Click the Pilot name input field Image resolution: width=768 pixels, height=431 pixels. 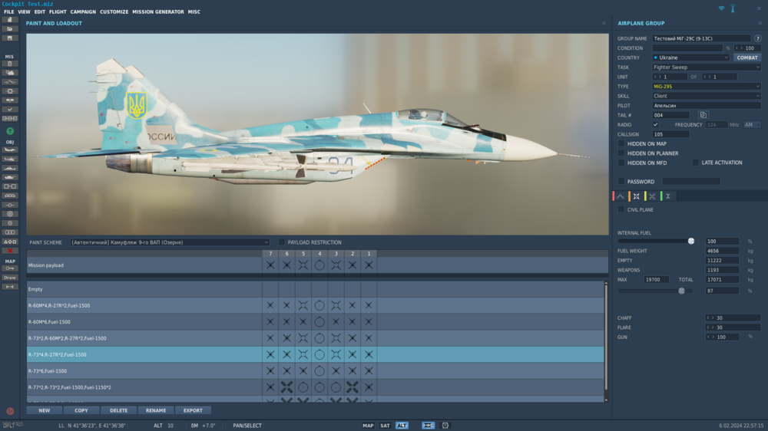[x=707, y=106]
